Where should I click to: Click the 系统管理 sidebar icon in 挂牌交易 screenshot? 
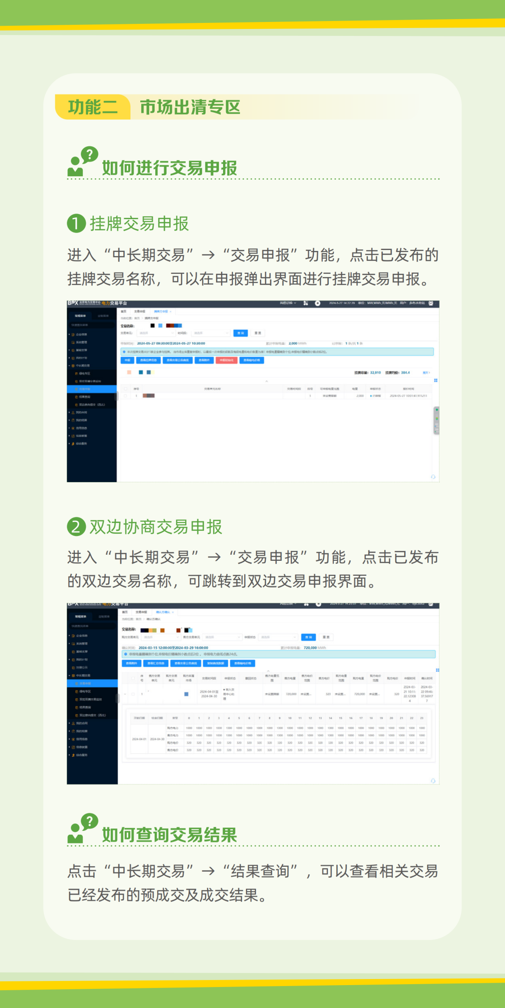pos(73,342)
